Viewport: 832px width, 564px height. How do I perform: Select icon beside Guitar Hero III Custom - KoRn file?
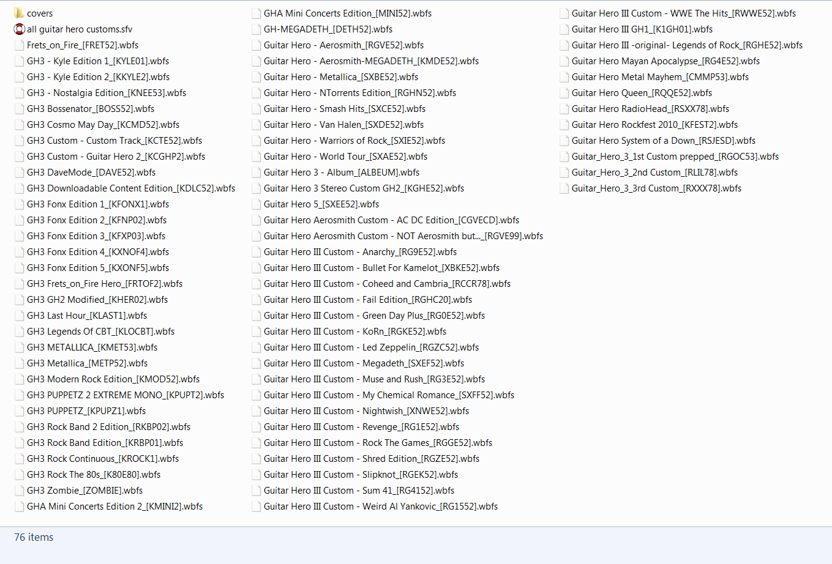coord(257,331)
